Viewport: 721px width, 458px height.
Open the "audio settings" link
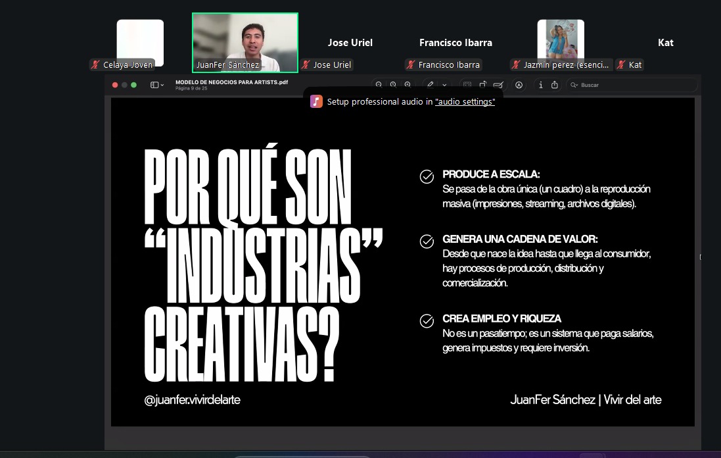[x=465, y=102]
